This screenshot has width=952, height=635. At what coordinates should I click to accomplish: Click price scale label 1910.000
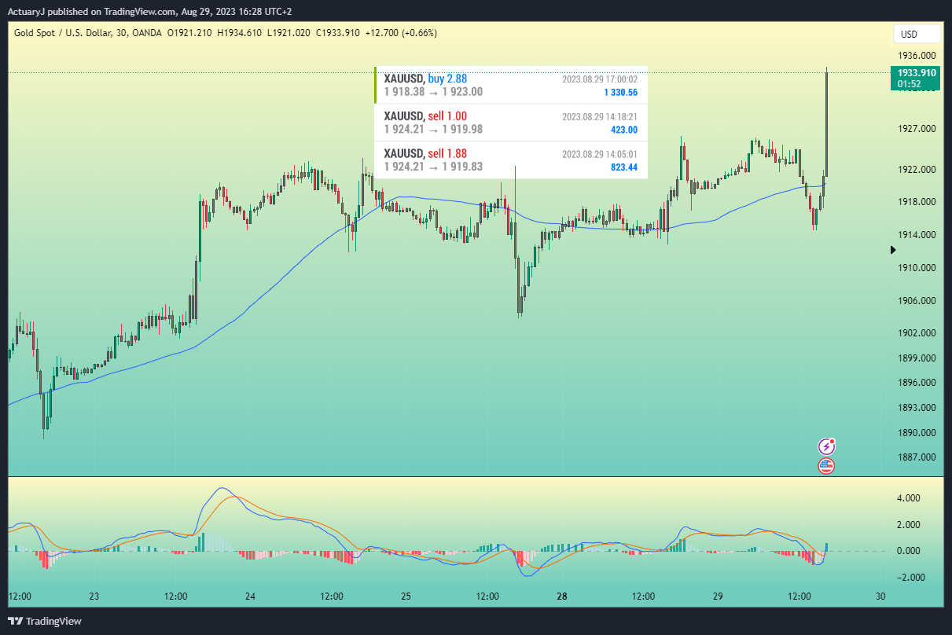point(917,268)
